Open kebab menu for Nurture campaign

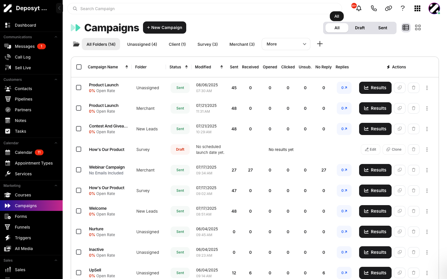(x=427, y=232)
